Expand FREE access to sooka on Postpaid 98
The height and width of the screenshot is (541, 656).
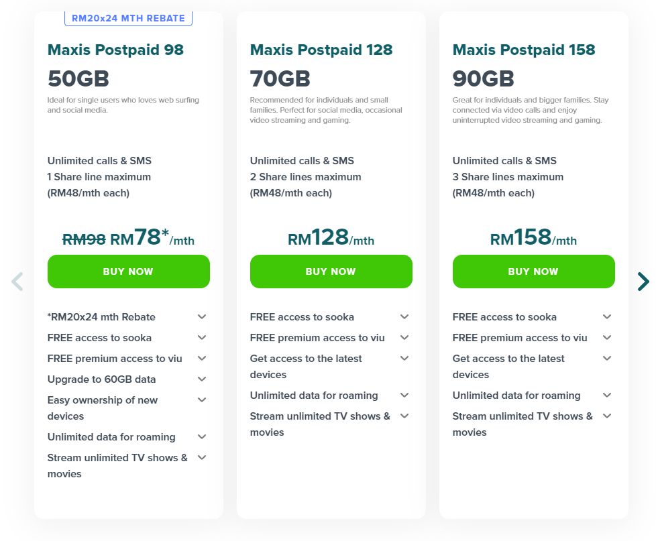[x=202, y=338]
